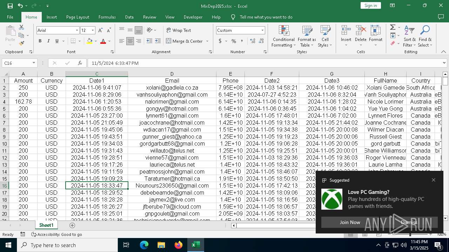Screen dimensions: 449x252
Task: Collapse the ribbon with the up chevron
Action: [x=443, y=52]
